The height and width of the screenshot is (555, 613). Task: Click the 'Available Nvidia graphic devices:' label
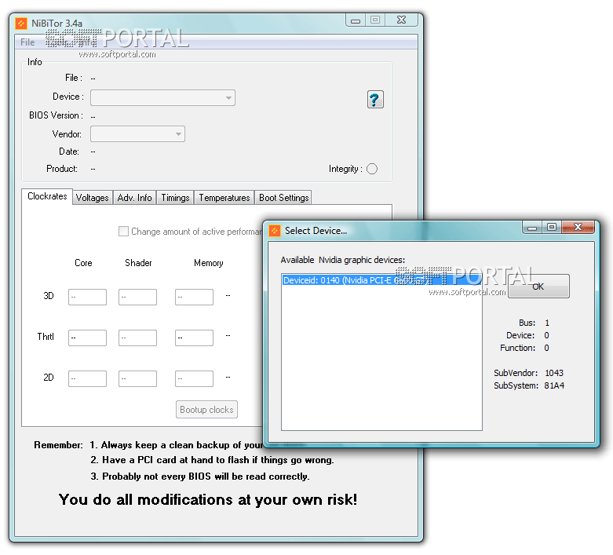point(342,260)
